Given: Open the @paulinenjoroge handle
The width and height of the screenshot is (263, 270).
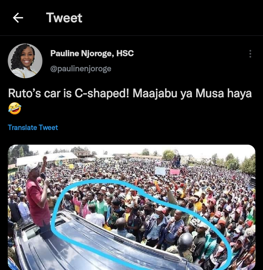Looking at the screenshot, I should [x=81, y=68].
